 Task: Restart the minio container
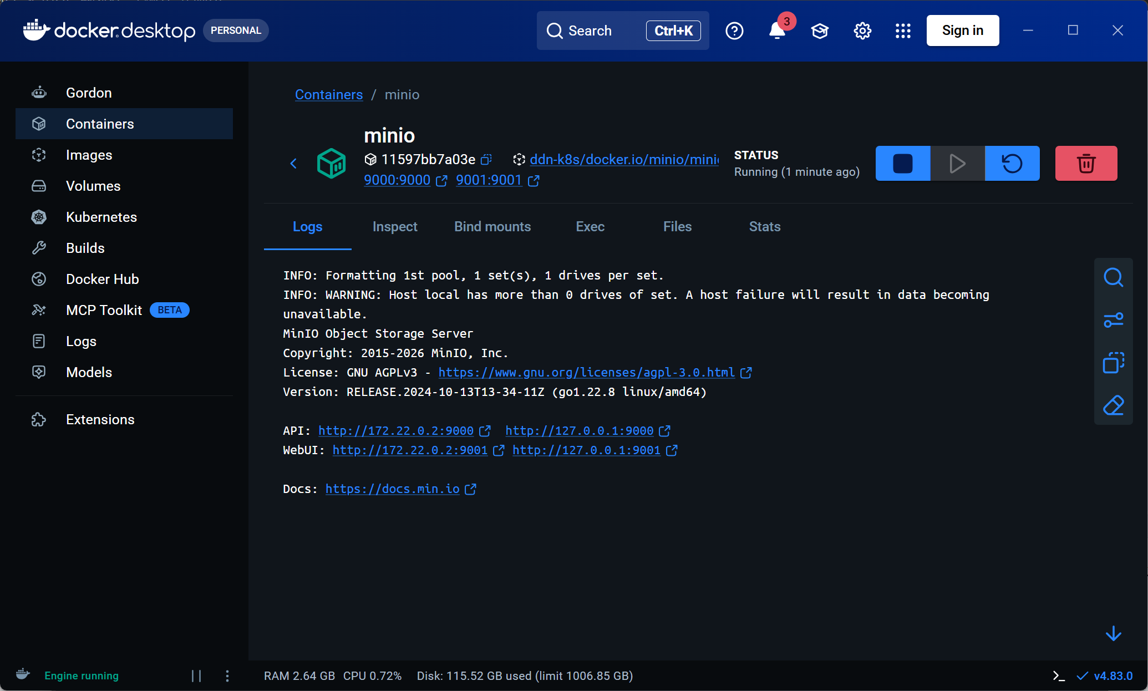1012,164
